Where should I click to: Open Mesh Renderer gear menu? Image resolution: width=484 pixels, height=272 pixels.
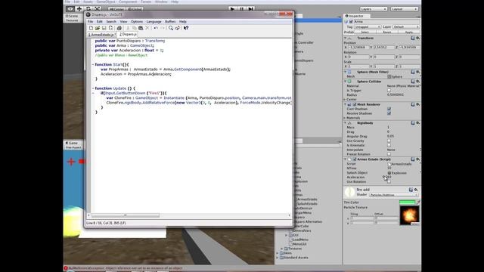tap(417, 104)
